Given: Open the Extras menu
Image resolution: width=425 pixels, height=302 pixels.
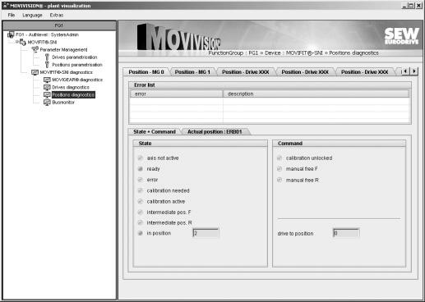Looking at the screenshot, I should 57,15.
